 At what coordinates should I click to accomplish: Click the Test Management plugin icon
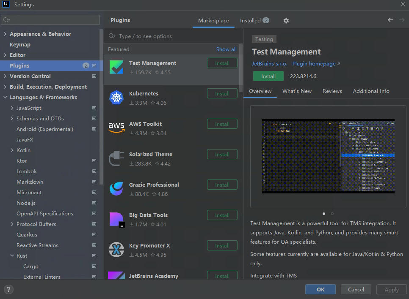click(116, 67)
